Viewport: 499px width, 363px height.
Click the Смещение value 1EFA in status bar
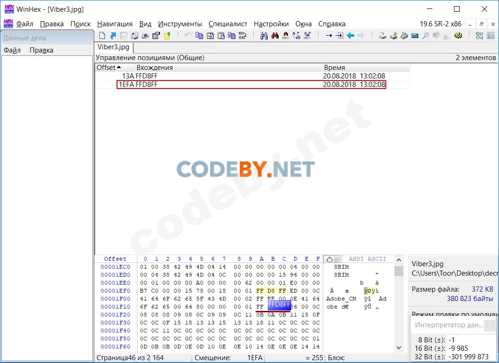255,358
